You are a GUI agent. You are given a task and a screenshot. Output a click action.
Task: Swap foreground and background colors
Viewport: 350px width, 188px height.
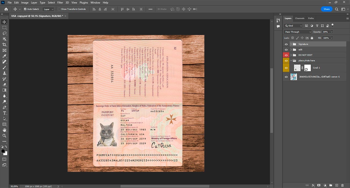[6, 147]
